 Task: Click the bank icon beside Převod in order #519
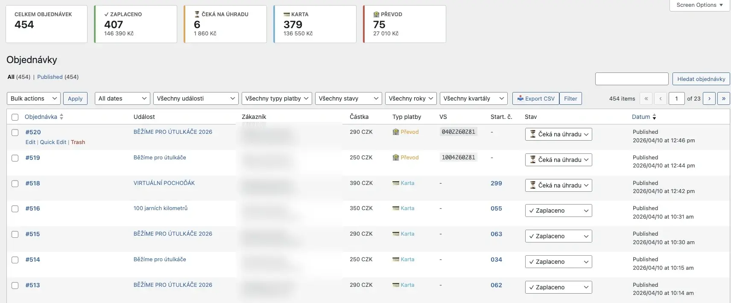point(396,158)
